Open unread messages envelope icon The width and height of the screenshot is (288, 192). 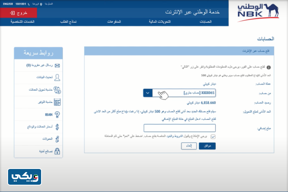[x=57, y=65]
